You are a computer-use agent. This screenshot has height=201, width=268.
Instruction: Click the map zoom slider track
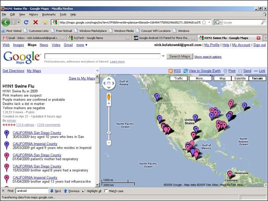coord(109,120)
